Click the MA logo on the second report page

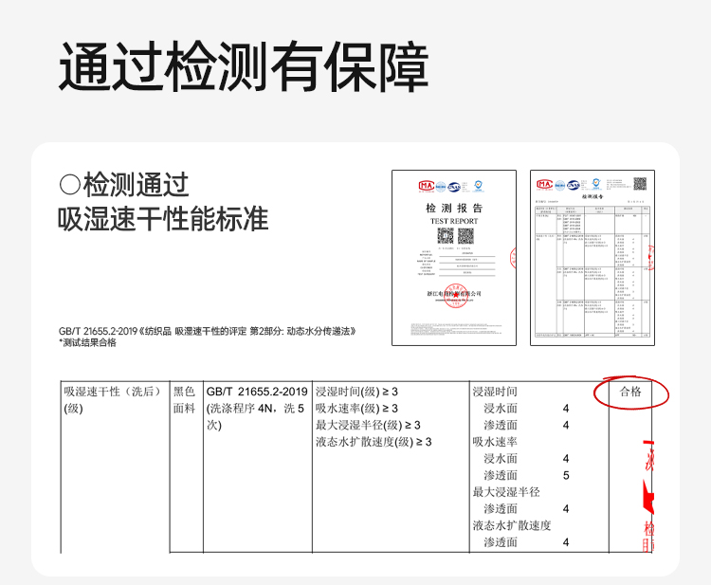[543, 184]
